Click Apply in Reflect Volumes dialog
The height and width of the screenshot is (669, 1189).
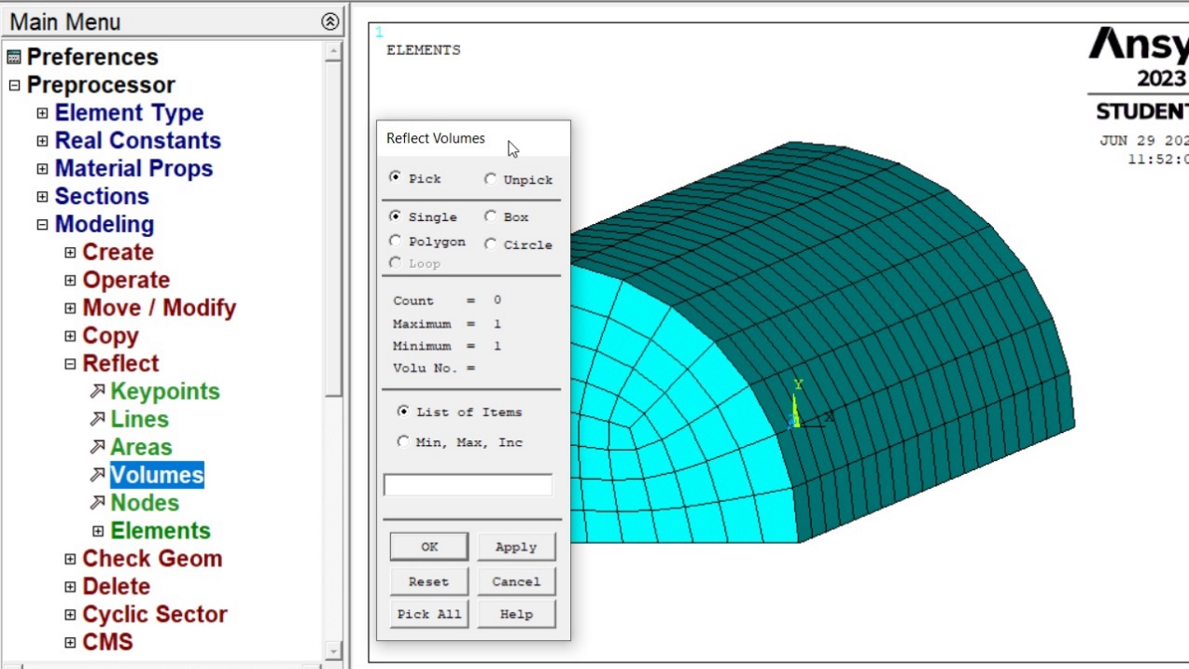coord(516,547)
